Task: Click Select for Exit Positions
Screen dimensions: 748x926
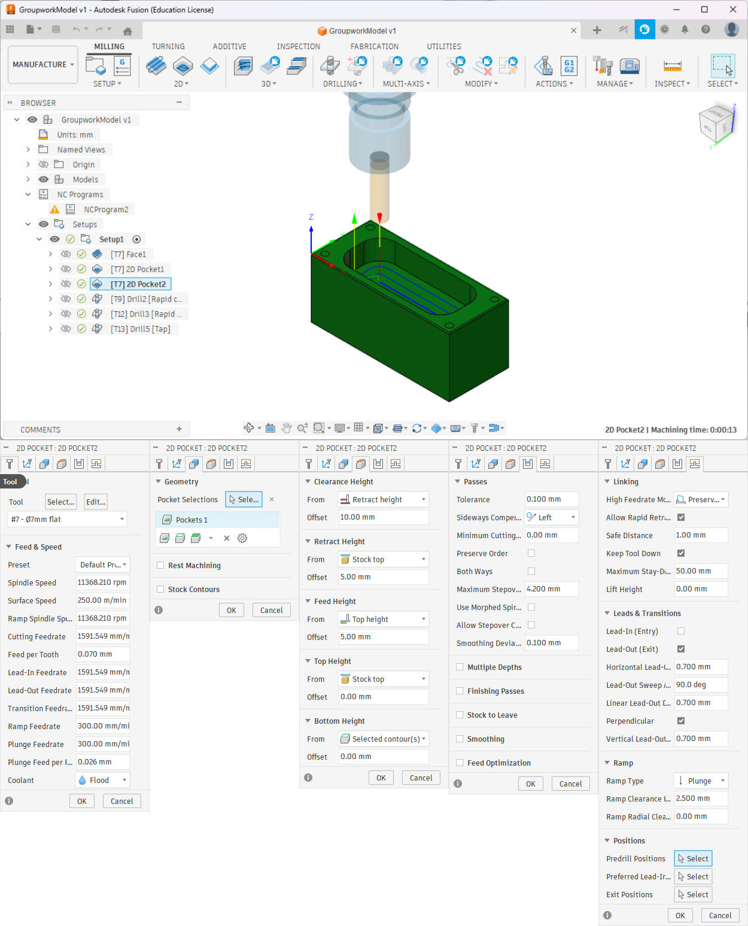Action: click(x=693, y=894)
